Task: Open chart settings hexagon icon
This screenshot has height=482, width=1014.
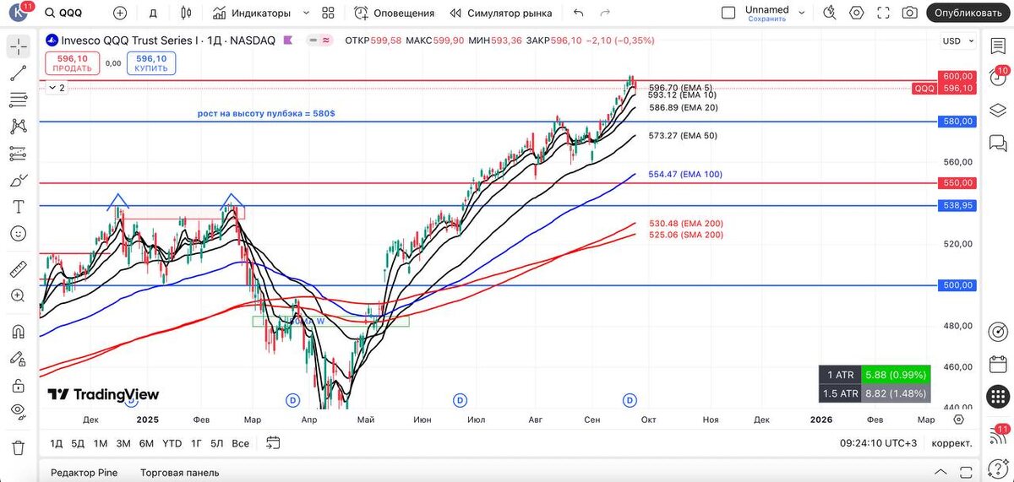Action: pos(857,13)
